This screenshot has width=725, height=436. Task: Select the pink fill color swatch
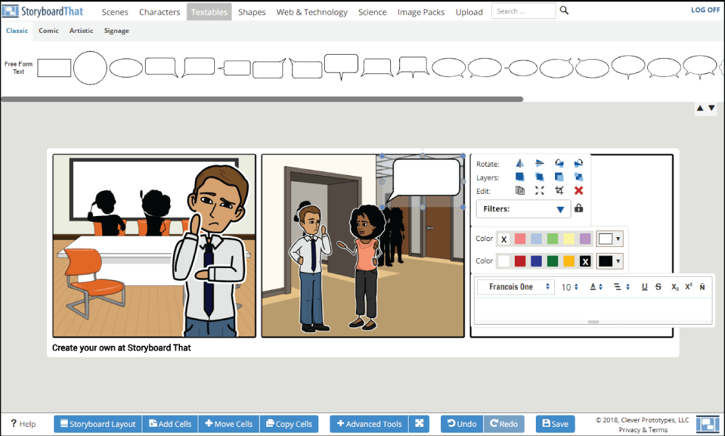520,238
